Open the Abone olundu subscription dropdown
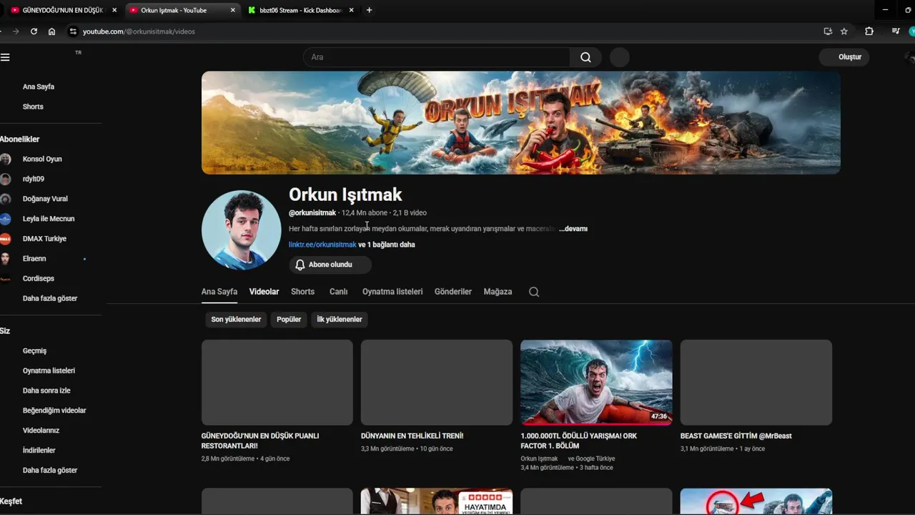The width and height of the screenshot is (915, 515). (x=330, y=265)
